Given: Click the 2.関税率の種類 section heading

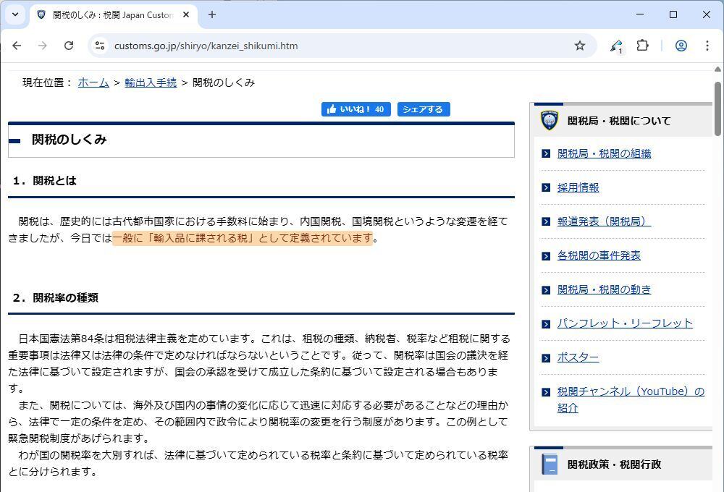Looking at the screenshot, I should coord(56,297).
